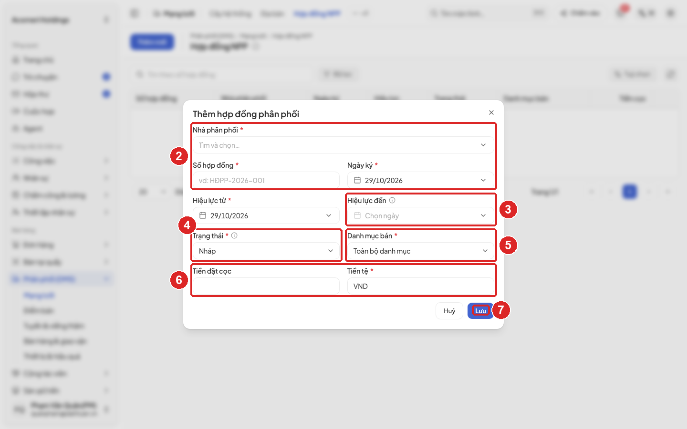Viewport: 687px width, 429px height.
Task: Open the Ngày ký date picker
Action: tap(421, 180)
